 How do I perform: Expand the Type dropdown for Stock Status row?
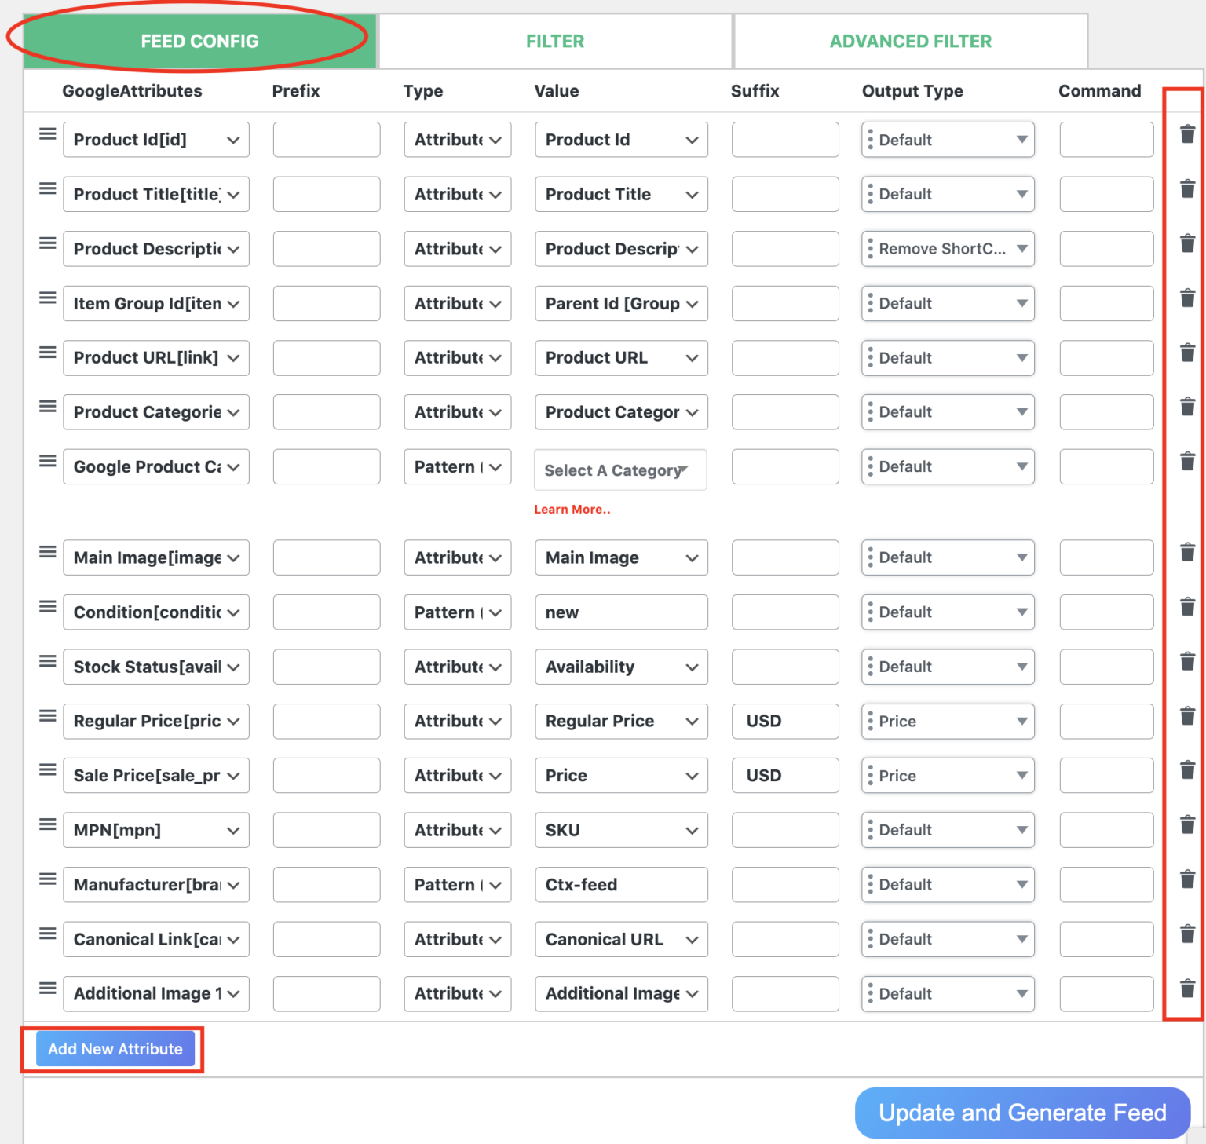pos(457,667)
